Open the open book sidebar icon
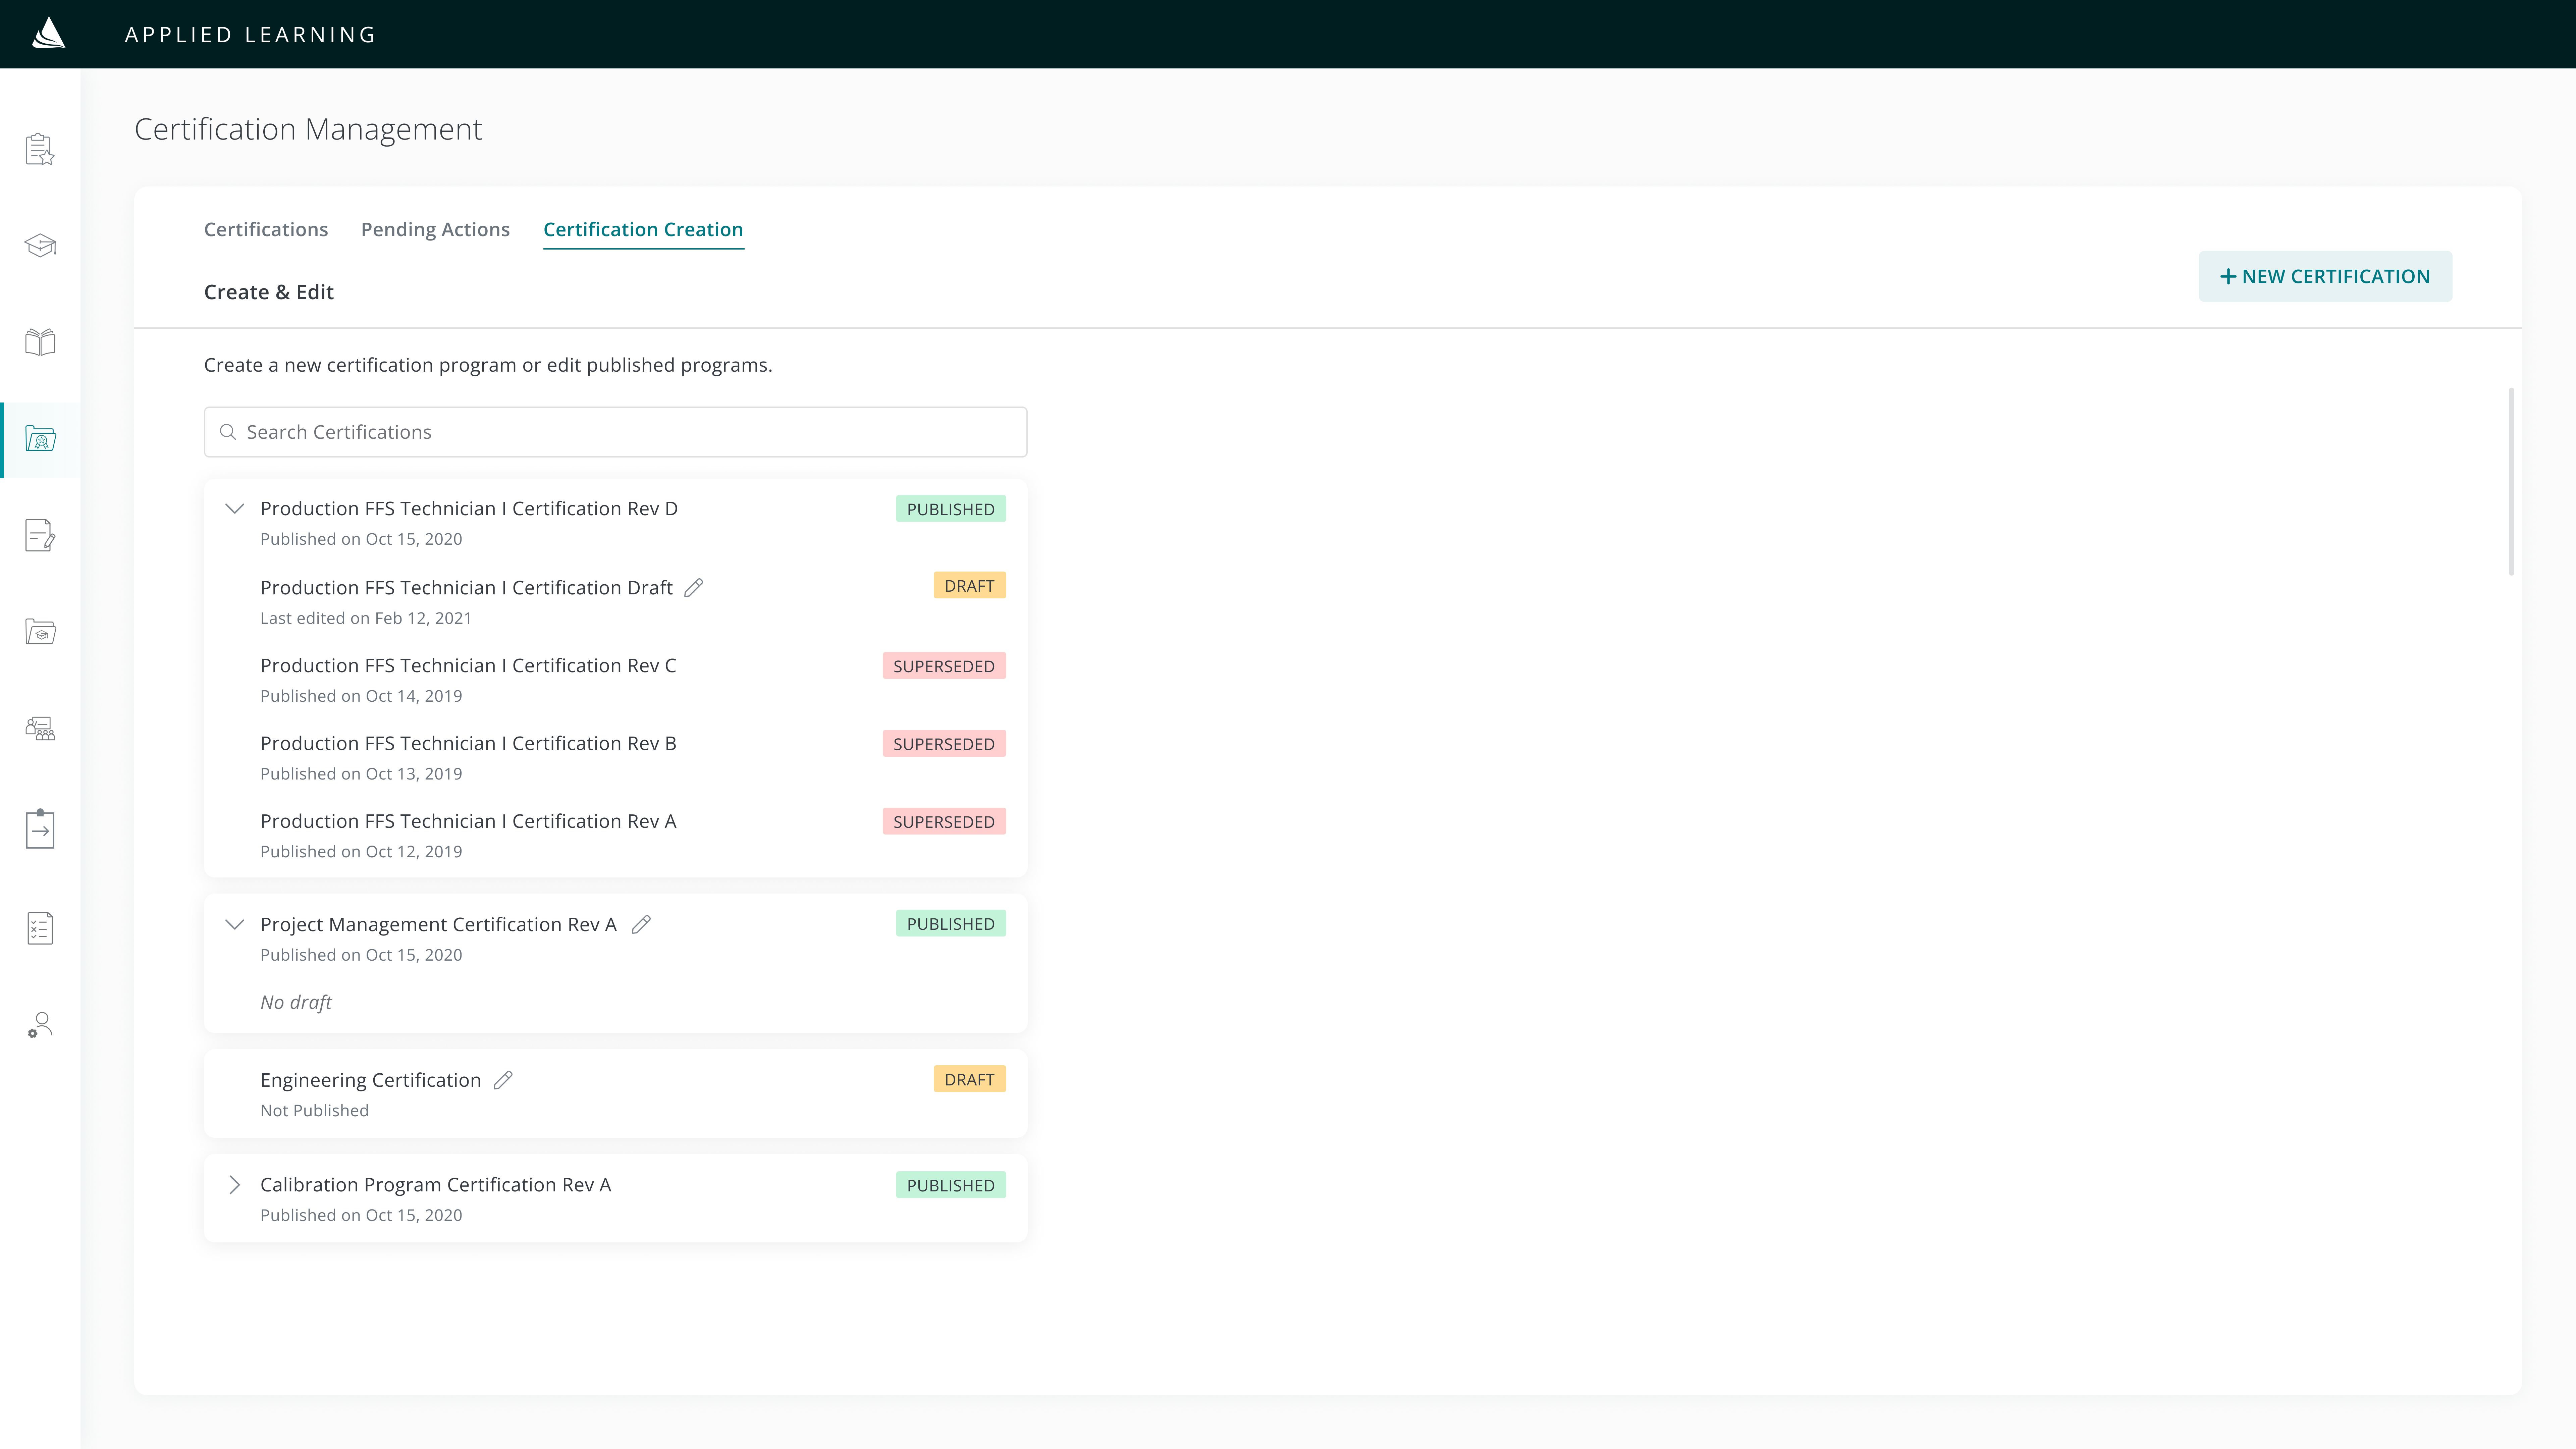The width and height of the screenshot is (2576, 1449). coord(40,342)
